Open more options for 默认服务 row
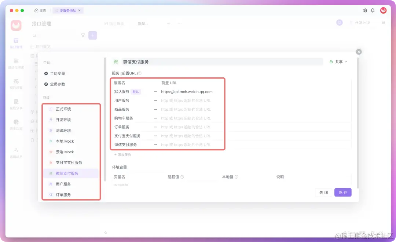Screen dimensions: 396x242 coord(155,92)
